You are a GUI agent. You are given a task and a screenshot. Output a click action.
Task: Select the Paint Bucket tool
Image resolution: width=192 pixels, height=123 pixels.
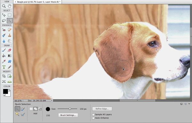[4, 56]
